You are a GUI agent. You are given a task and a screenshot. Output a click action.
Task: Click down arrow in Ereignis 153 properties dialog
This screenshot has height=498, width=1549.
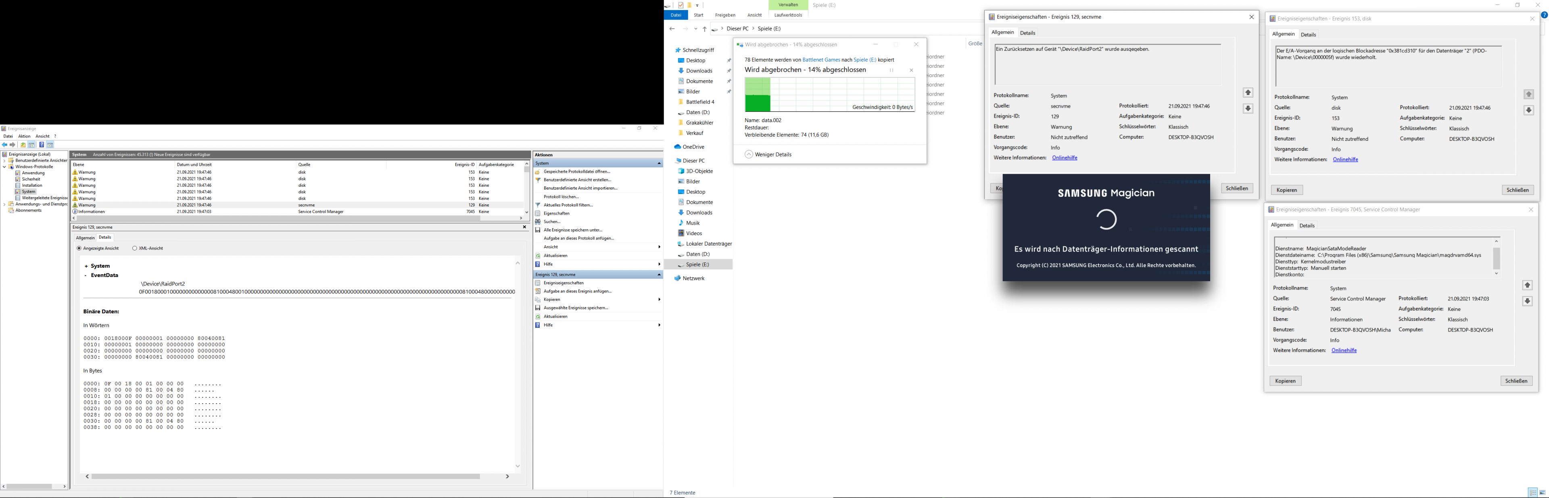1528,110
